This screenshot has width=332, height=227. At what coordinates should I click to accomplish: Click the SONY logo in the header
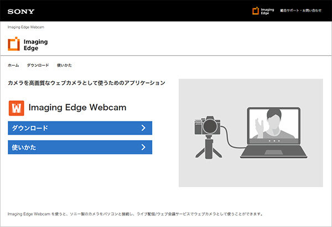(21, 12)
